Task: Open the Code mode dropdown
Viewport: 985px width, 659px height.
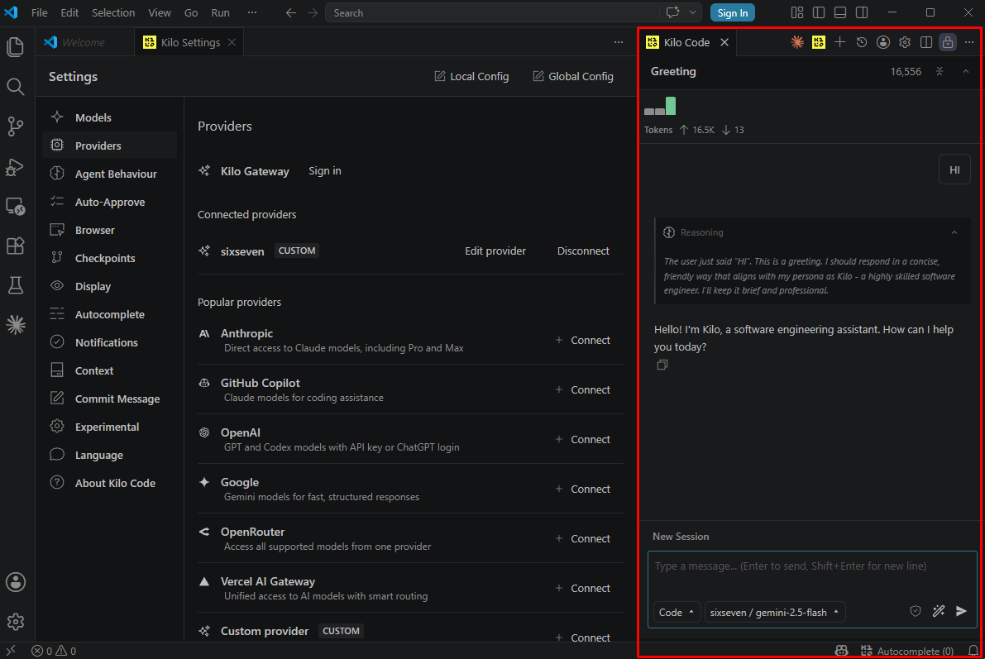Action: (x=677, y=613)
